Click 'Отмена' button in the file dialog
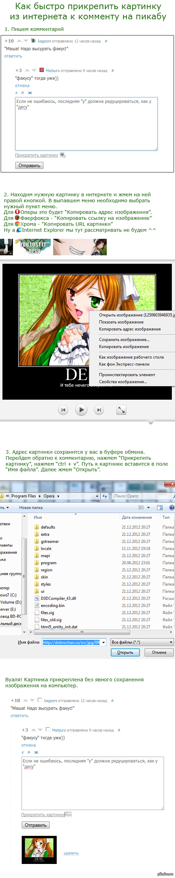175x878 pixels. click(x=159, y=653)
